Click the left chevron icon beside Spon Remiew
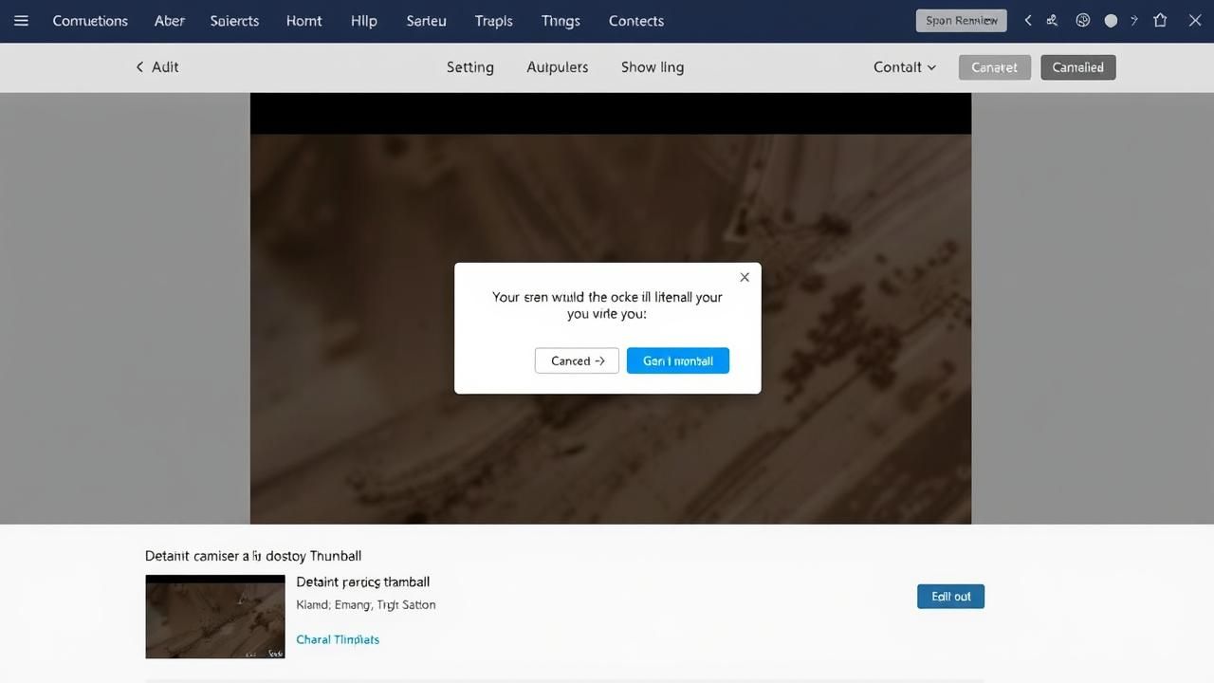 click(x=1028, y=21)
